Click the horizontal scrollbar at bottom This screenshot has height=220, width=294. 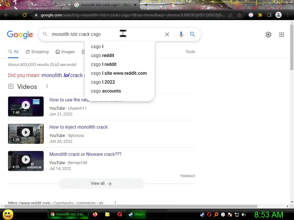[131, 206]
